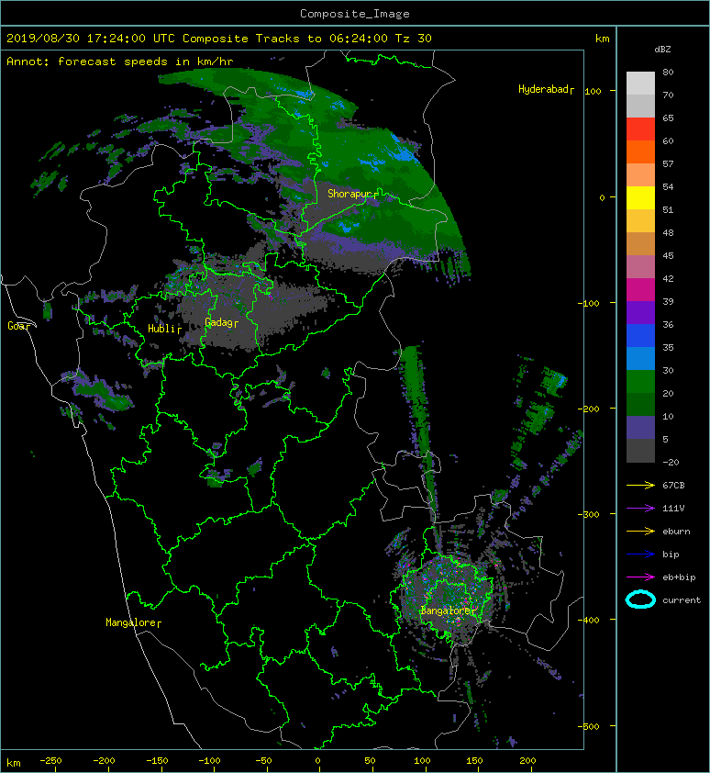The width and height of the screenshot is (710, 773).
Task: Click the eburn legend label
Action: (x=676, y=531)
